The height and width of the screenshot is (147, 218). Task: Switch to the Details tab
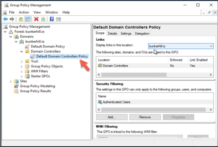click(x=113, y=33)
